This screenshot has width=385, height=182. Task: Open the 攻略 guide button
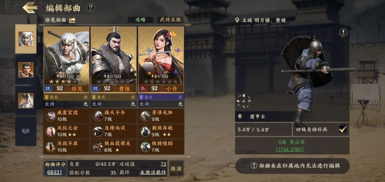click(140, 20)
